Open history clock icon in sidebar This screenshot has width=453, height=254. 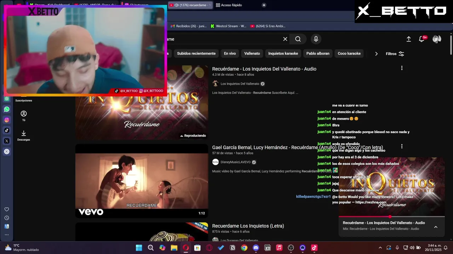click(7, 218)
